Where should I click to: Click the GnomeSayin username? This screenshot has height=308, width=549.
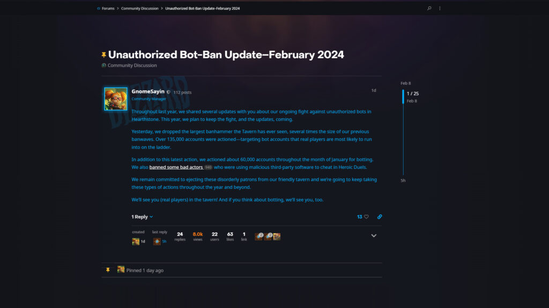[x=147, y=91]
